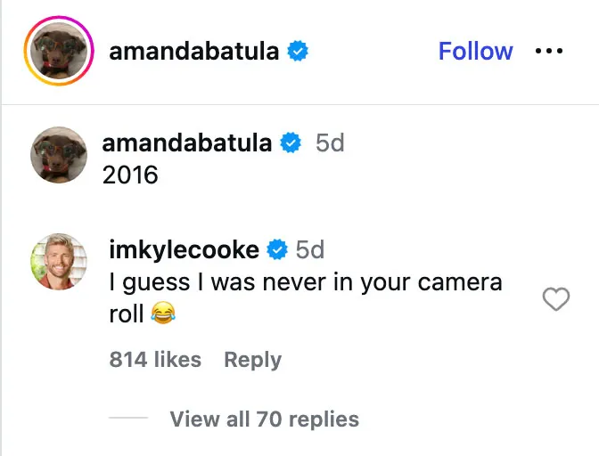
Task: Click the verified badge in the caption row
Action: tap(291, 143)
